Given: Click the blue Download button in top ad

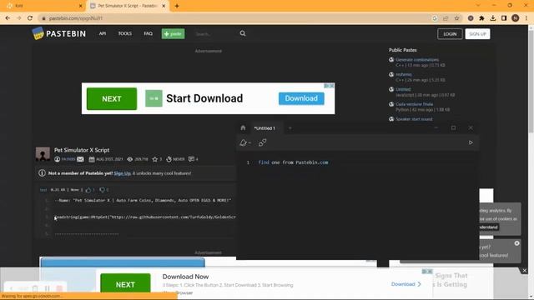Looking at the screenshot, I should click(x=301, y=98).
